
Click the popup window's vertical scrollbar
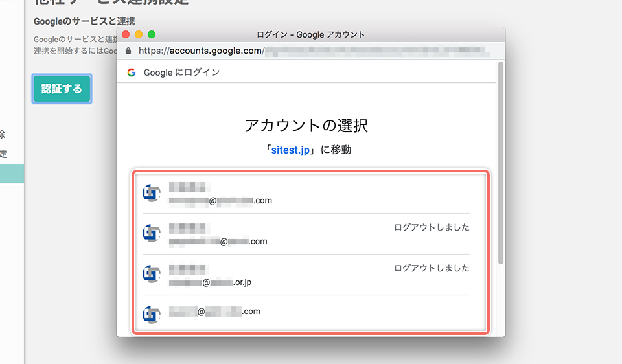(501, 163)
